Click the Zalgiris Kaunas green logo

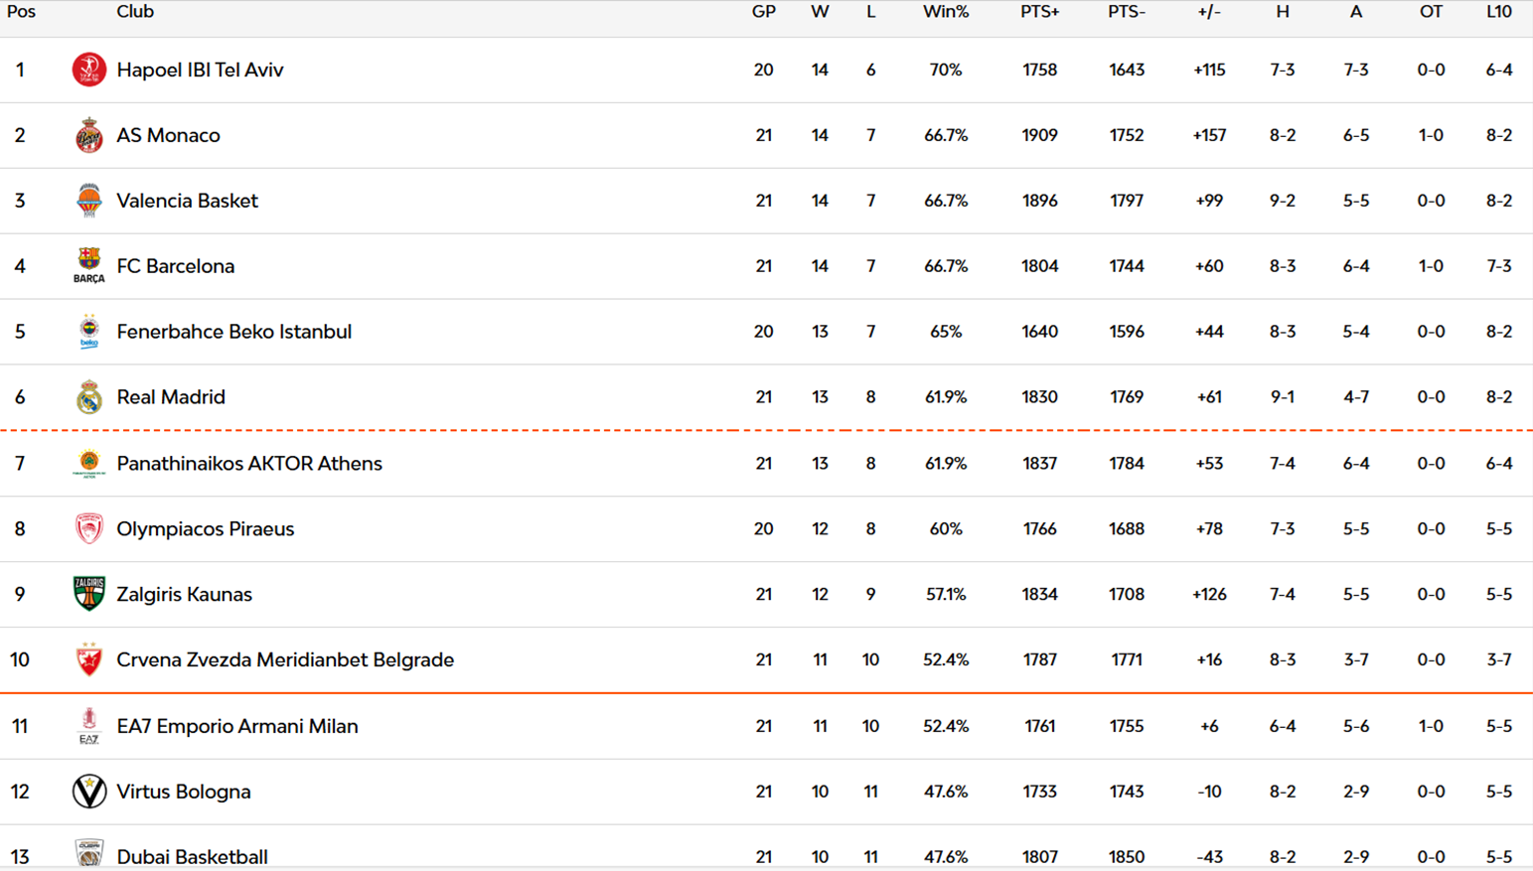click(88, 594)
